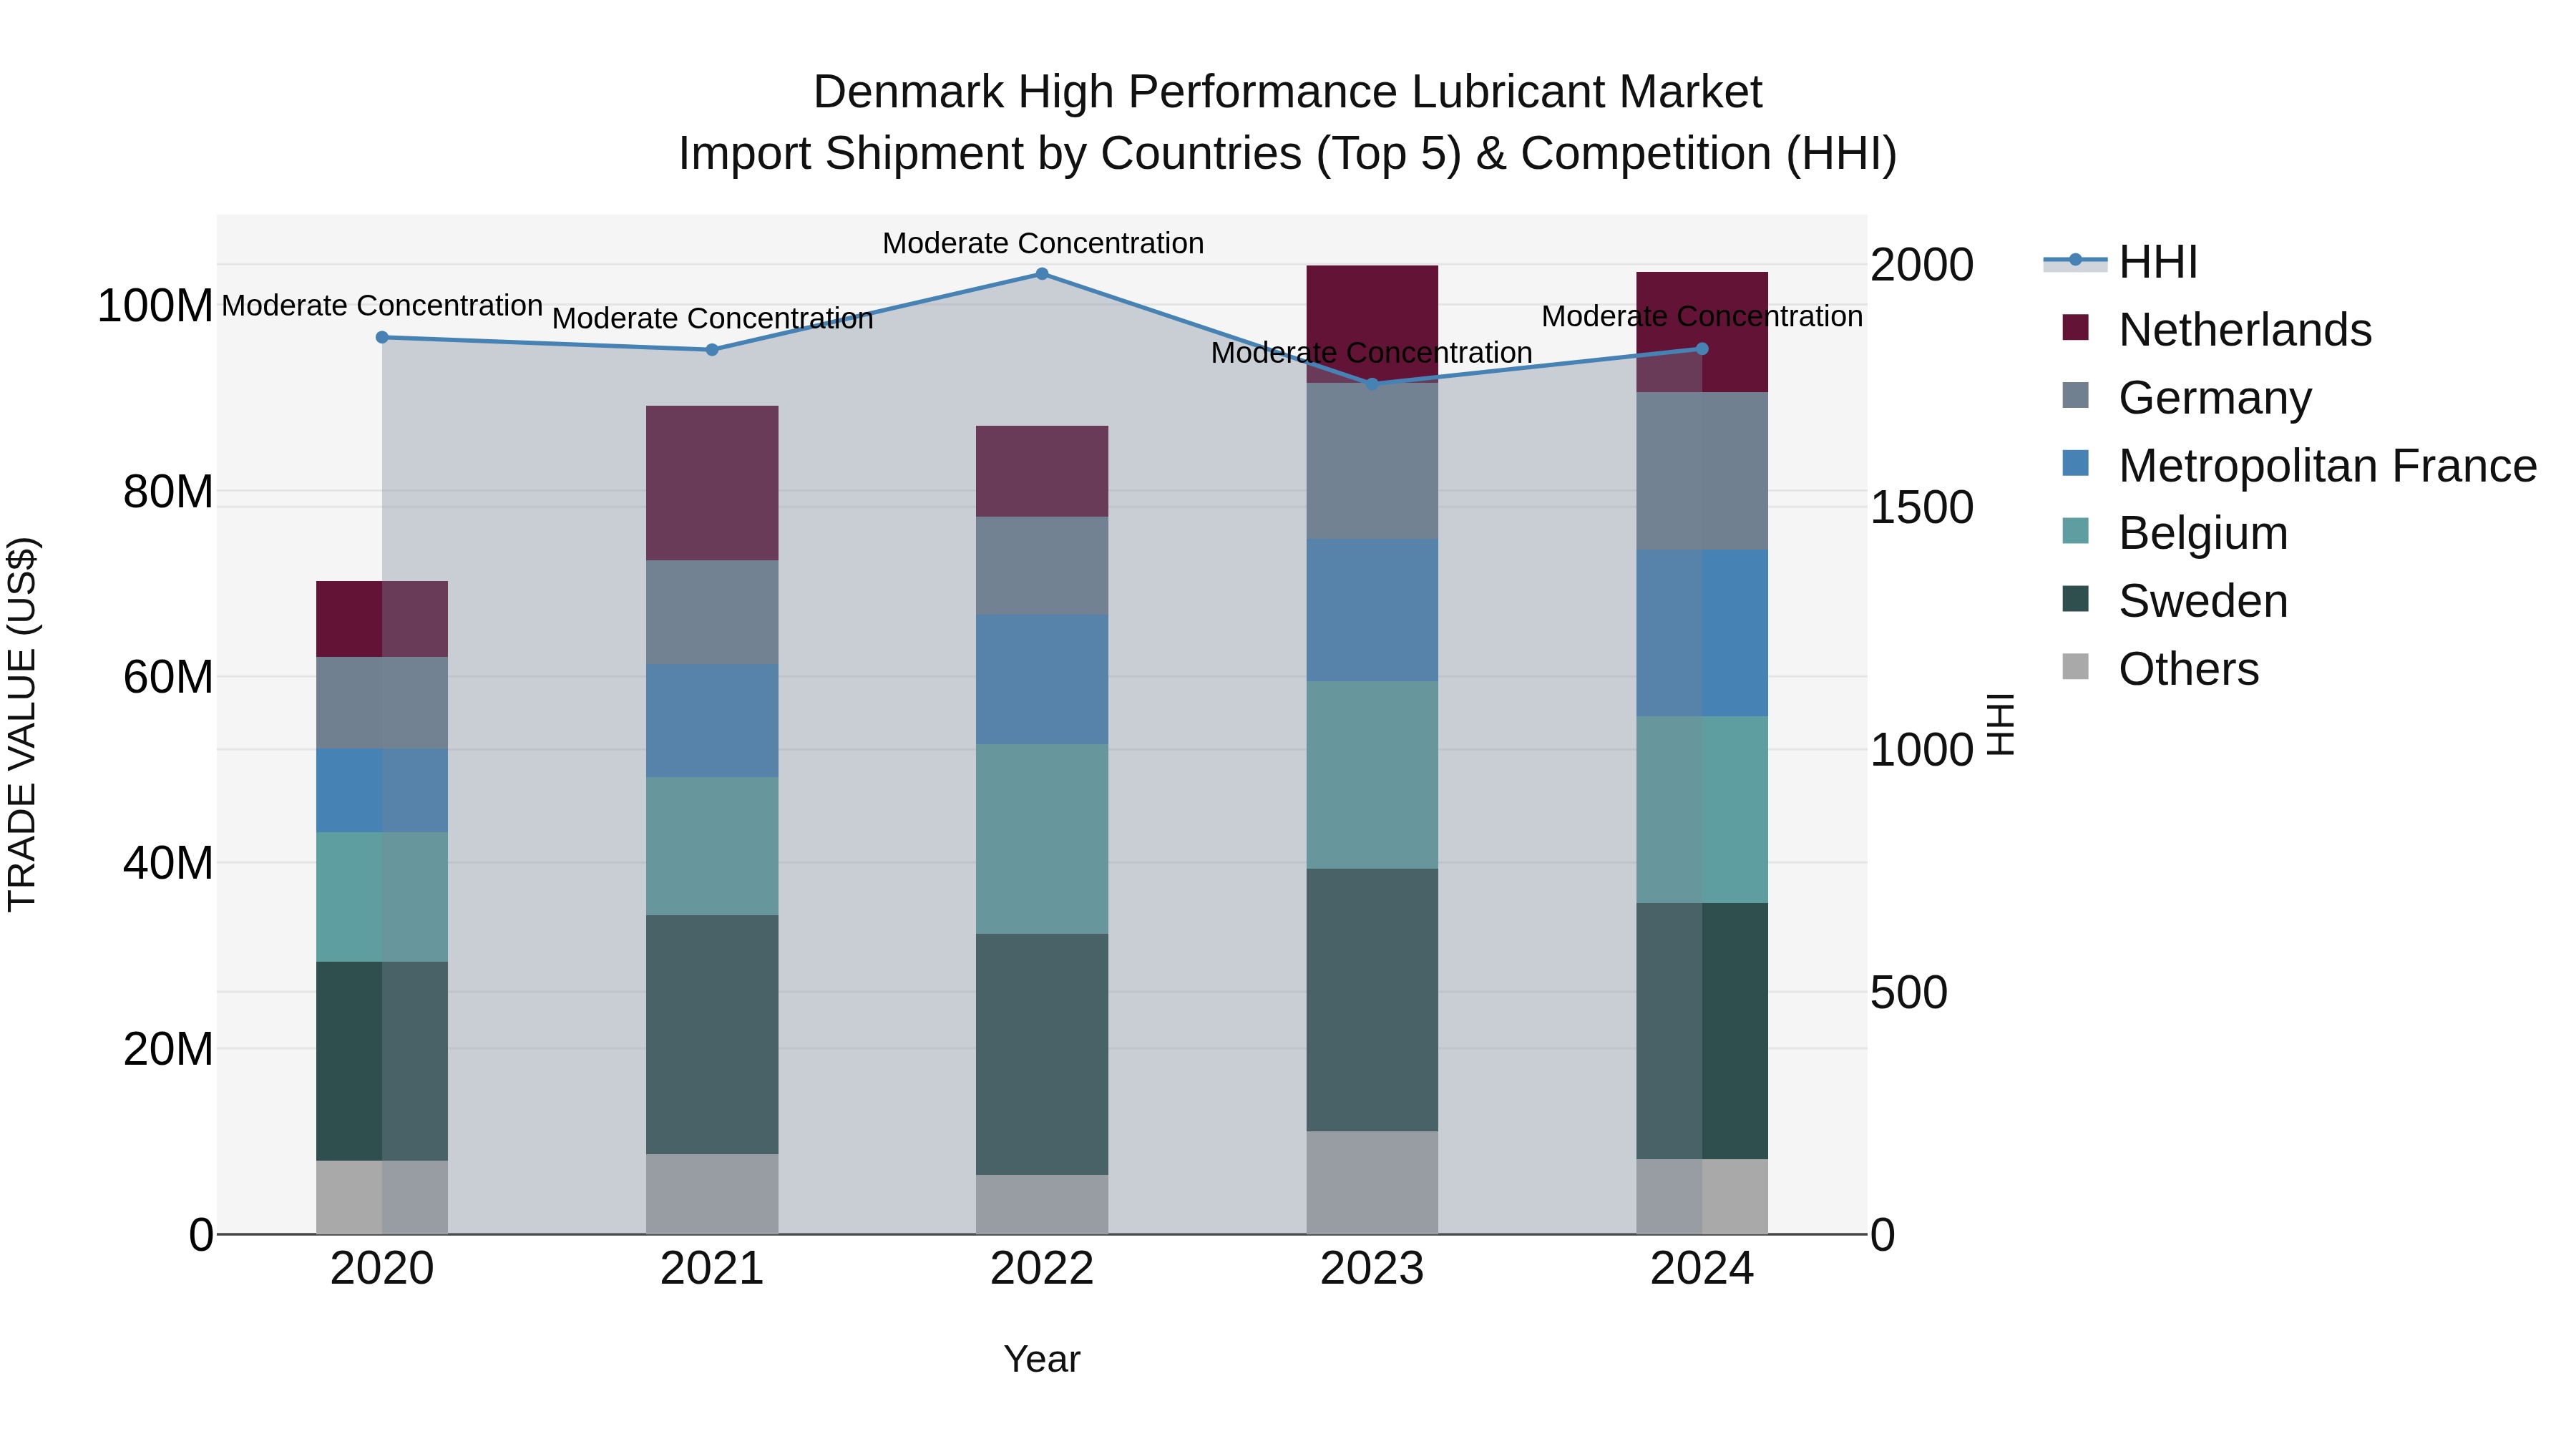Select the 2023 Netherlands bar segment
This screenshot has height=1449, width=2576.
pos(1372,324)
